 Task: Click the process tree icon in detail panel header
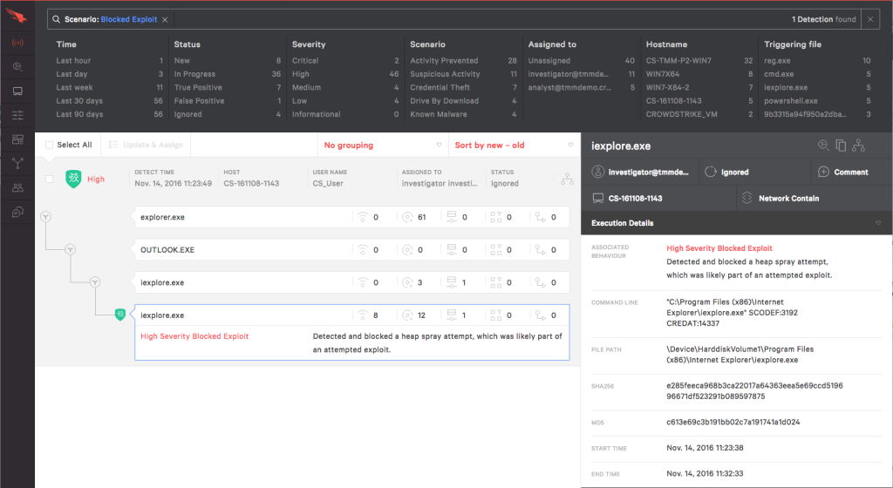coord(858,146)
